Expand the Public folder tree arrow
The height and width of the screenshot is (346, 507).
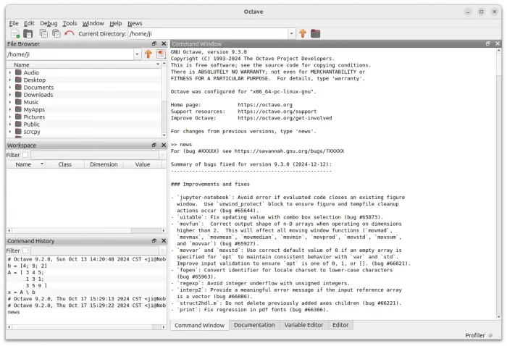click(x=10, y=125)
